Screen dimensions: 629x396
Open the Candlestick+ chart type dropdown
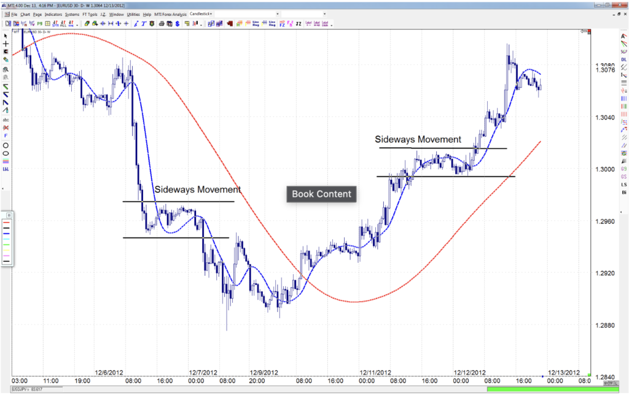(203, 13)
